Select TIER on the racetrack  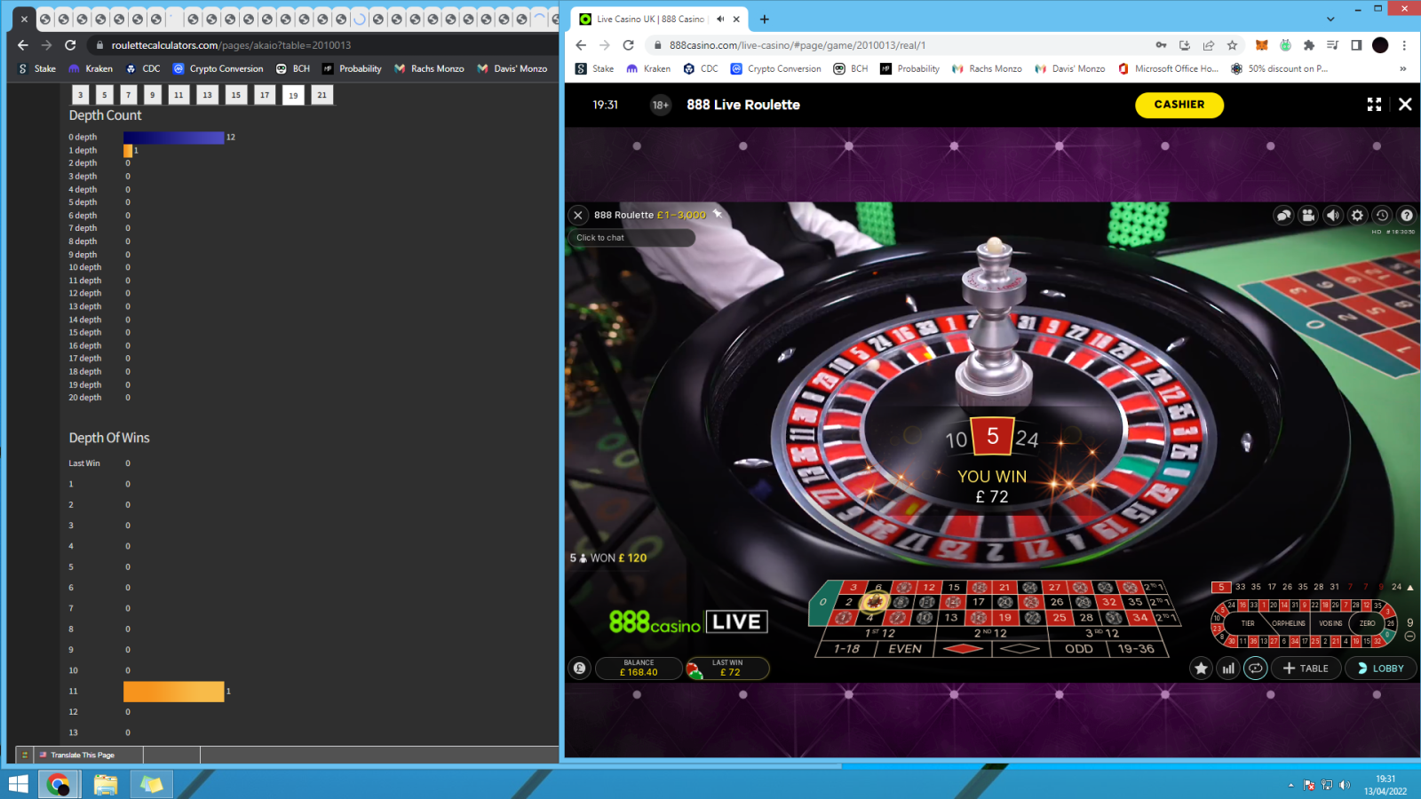coord(1248,623)
